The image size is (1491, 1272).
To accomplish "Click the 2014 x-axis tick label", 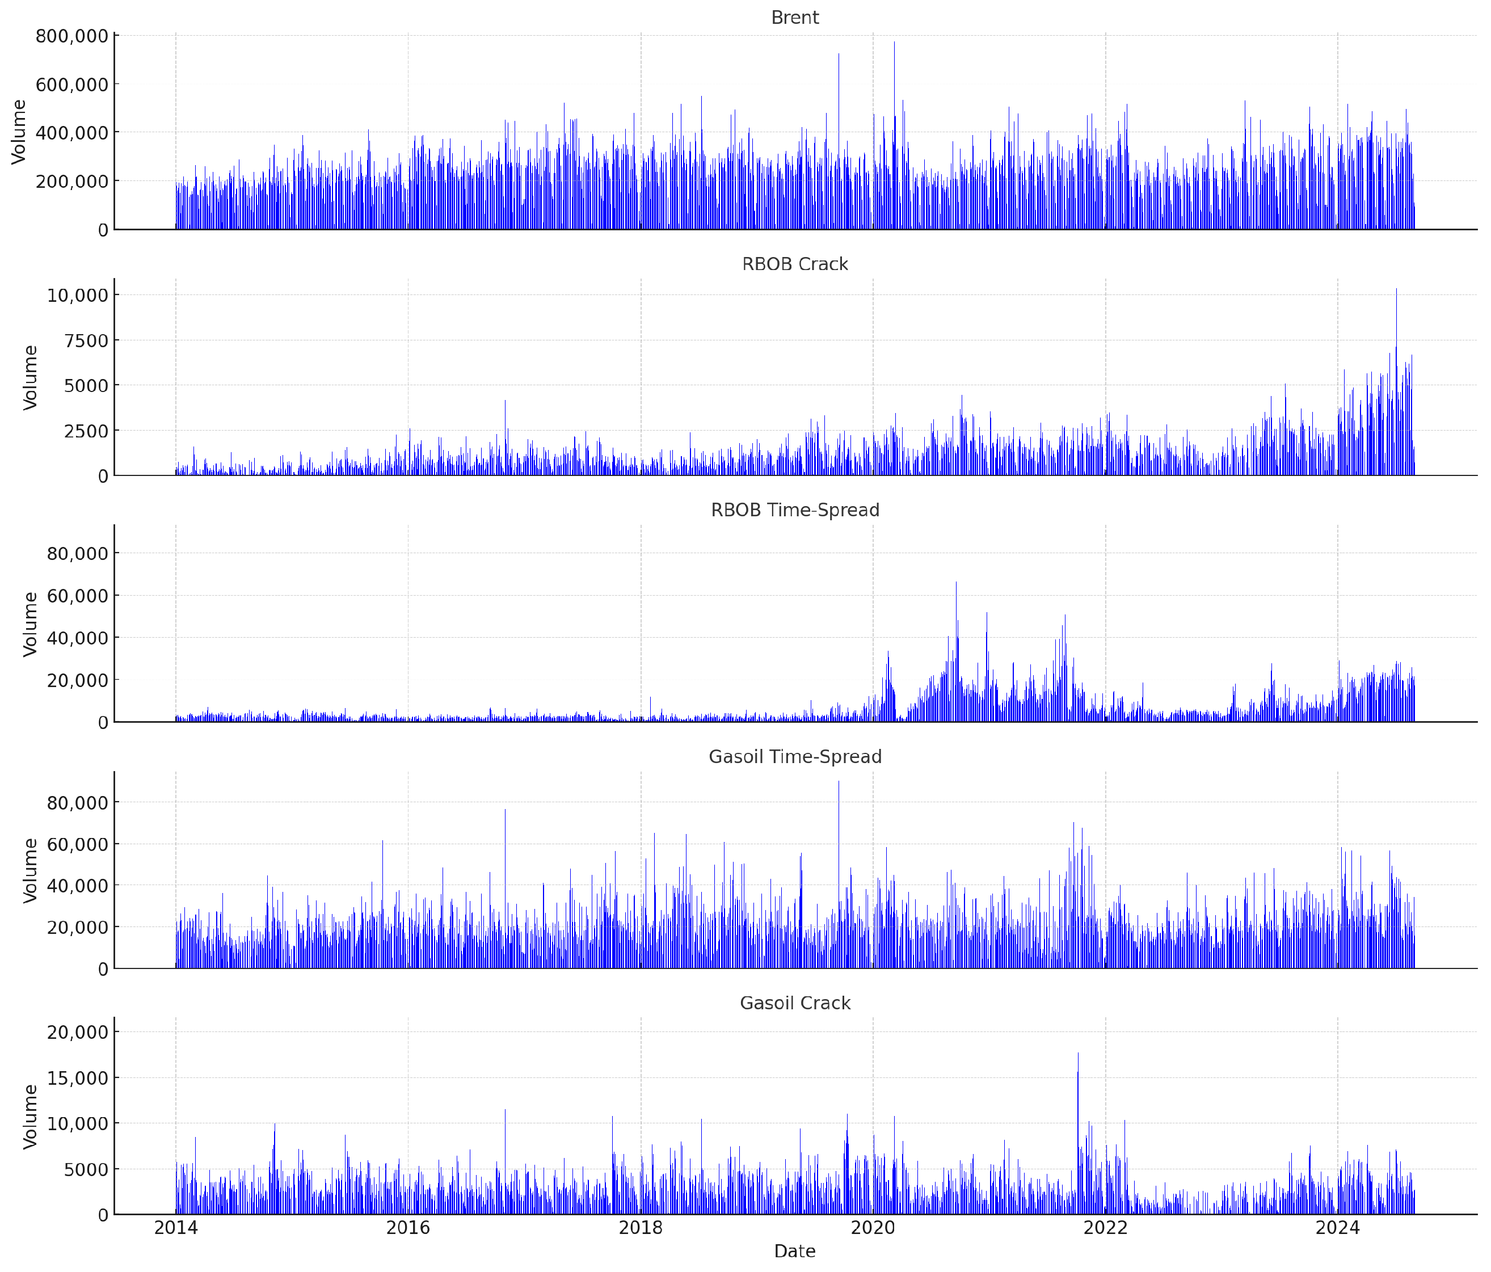I will click(x=175, y=1228).
